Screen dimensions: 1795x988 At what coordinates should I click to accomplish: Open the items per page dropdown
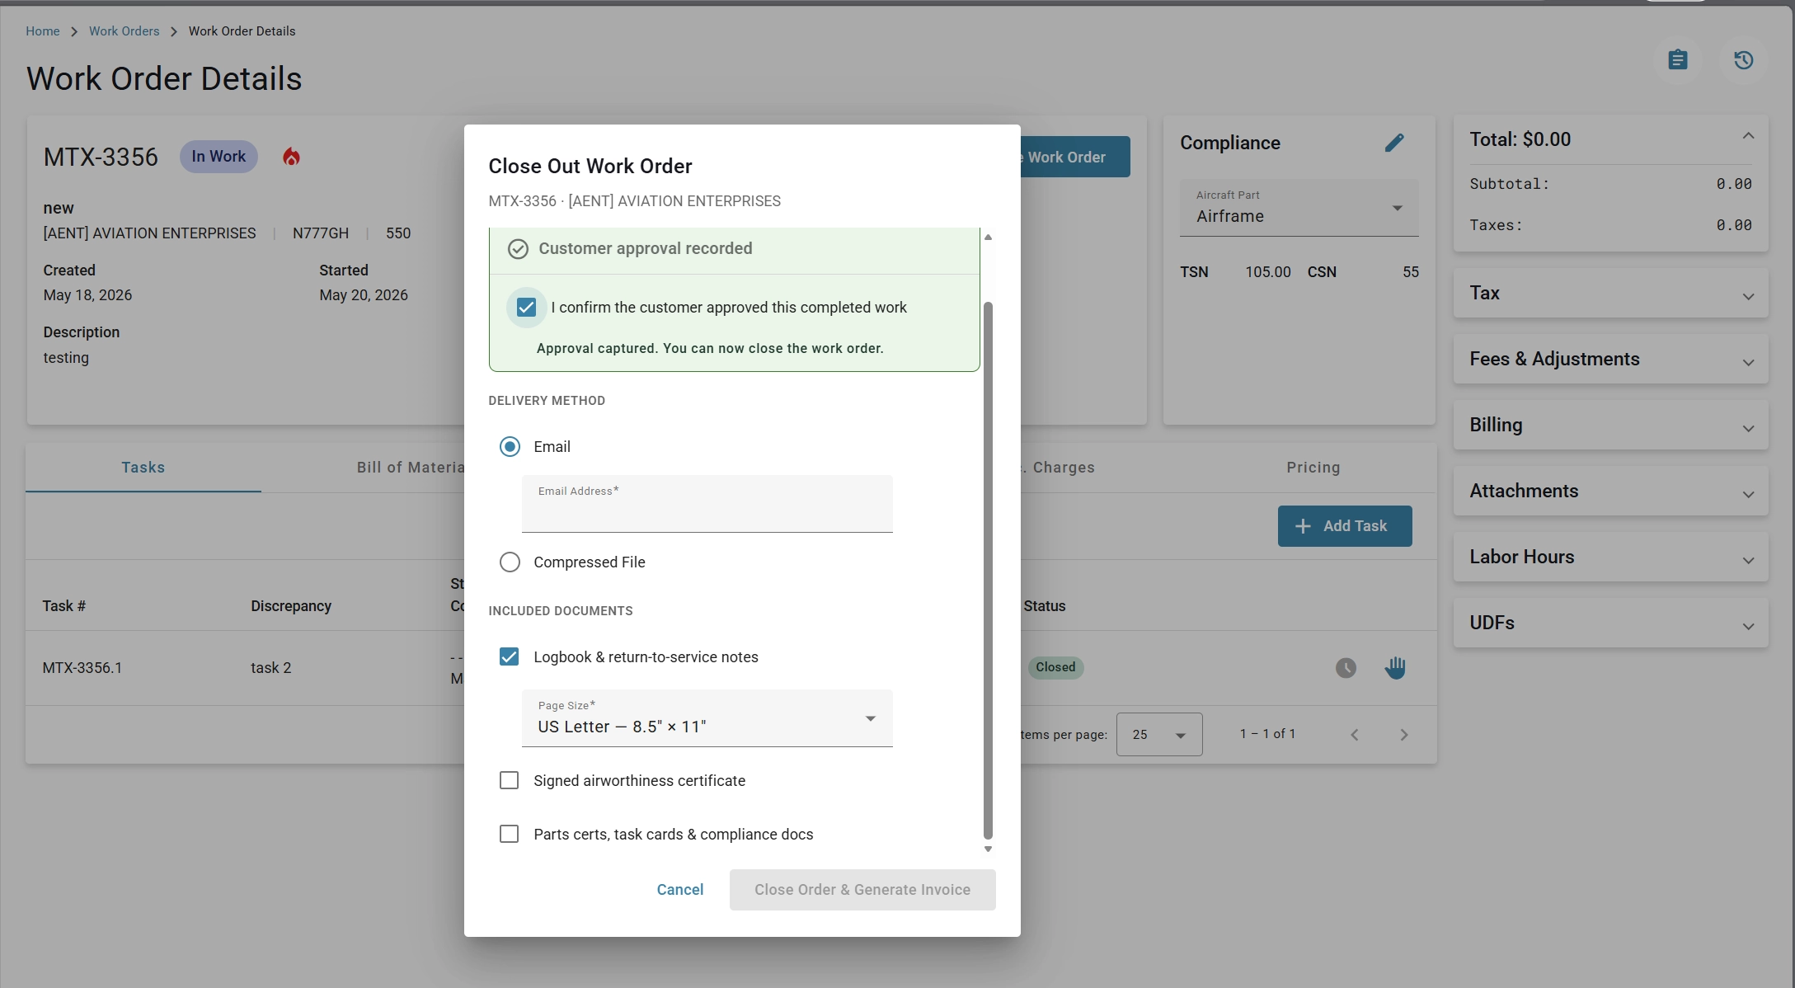(x=1158, y=735)
